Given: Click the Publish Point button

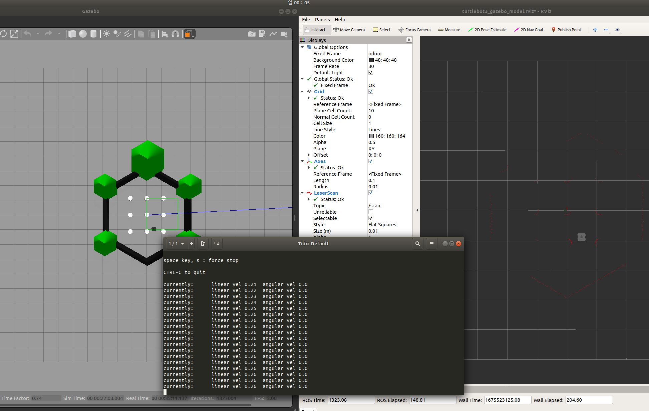Looking at the screenshot, I should tap(566, 30).
